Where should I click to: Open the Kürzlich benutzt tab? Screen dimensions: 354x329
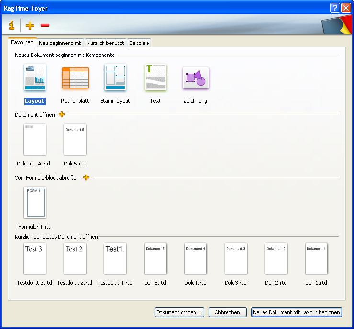[x=105, y=43]
